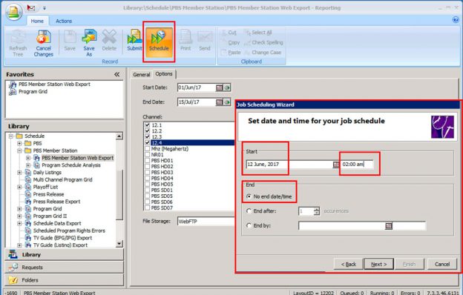Uncheck the 12.1 channel checkbox
This screenshot has height=295, width=463.
point(148,125)
